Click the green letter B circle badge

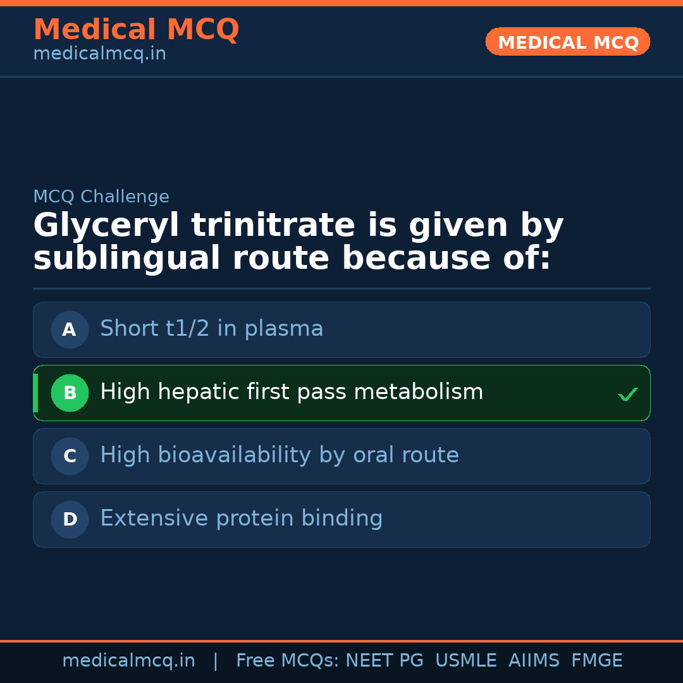[70, 393]
